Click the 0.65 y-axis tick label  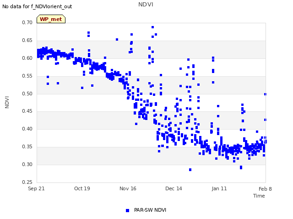coord(27,41)
